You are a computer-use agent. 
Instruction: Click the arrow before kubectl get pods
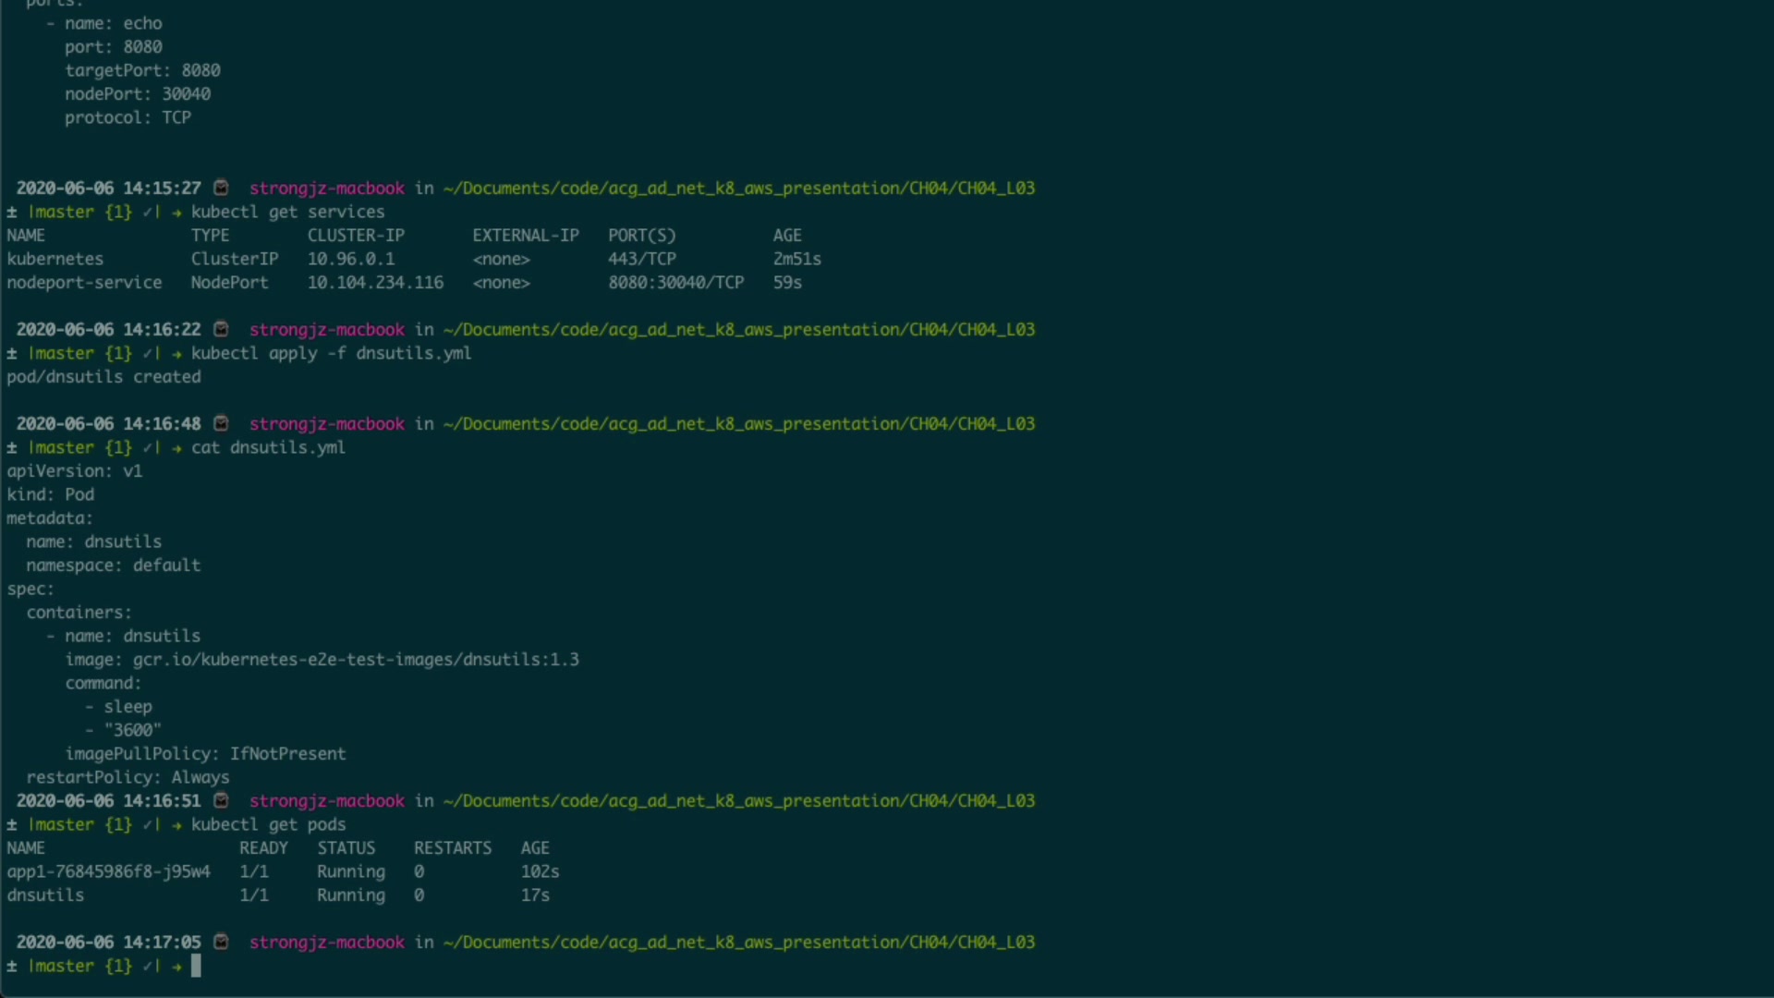176,824
